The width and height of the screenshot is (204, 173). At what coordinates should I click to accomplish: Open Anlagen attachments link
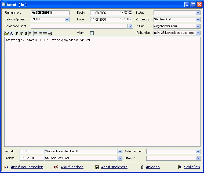152,167
